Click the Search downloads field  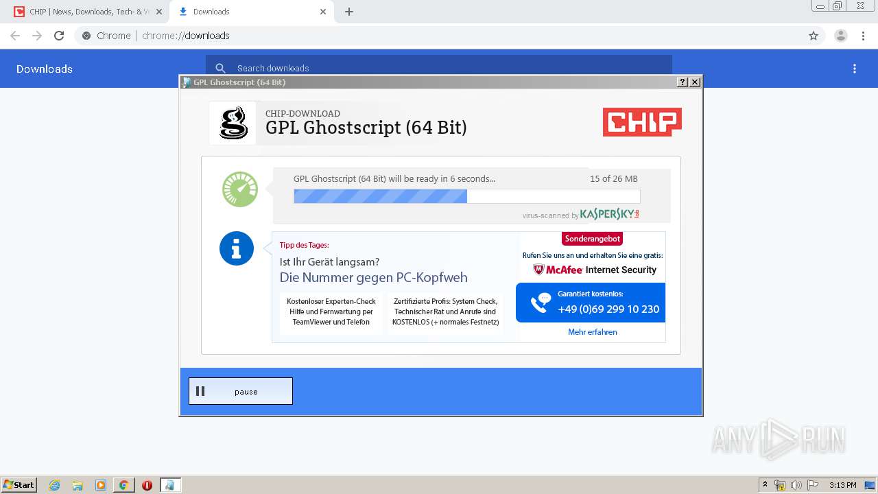point(439,68)
